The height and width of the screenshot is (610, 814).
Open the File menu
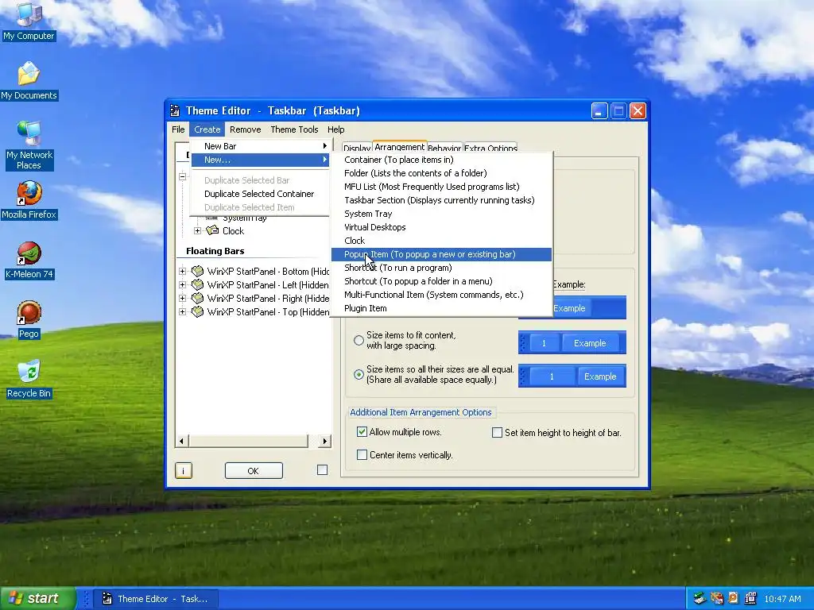coord(178,129)
